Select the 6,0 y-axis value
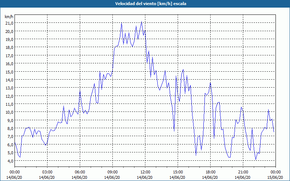The width and height of the screenshot is (290, 181). [11, 145]
